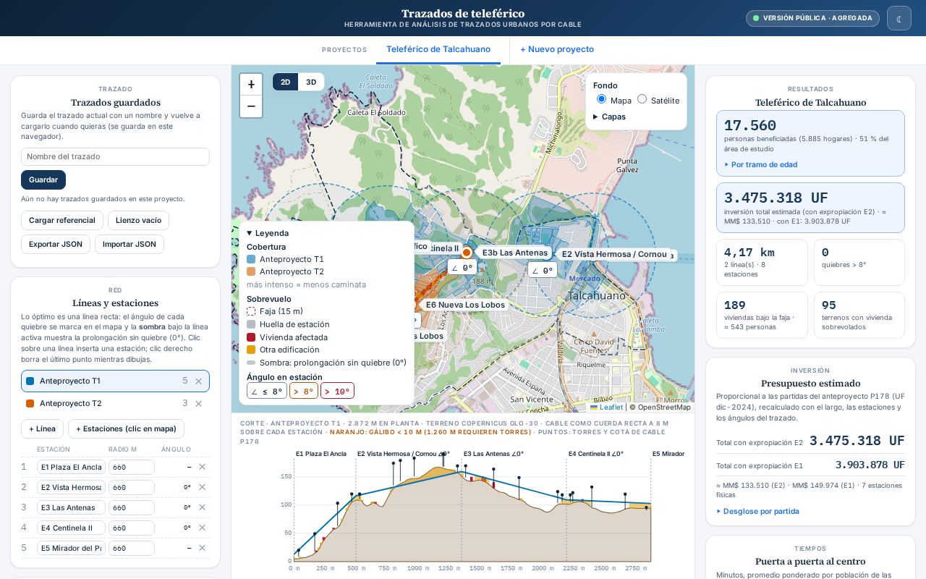926x579 pixels.
Task: Click Exportar JSON button
Action: tap(56, 244)
